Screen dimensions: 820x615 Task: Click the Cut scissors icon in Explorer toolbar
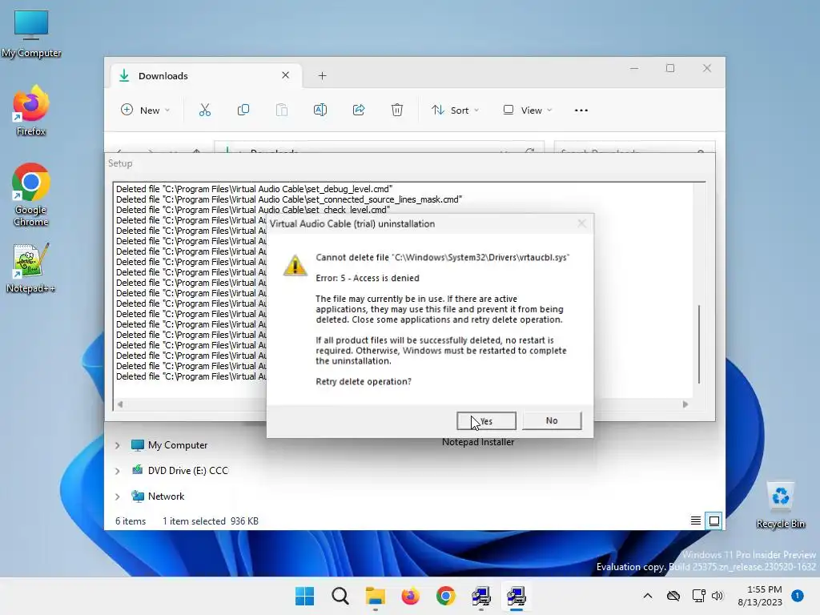tap(204, 111)
